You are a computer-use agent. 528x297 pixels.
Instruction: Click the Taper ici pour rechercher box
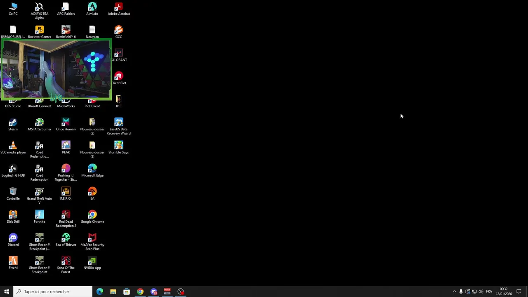pyautogui.click(x=53, y=292)
